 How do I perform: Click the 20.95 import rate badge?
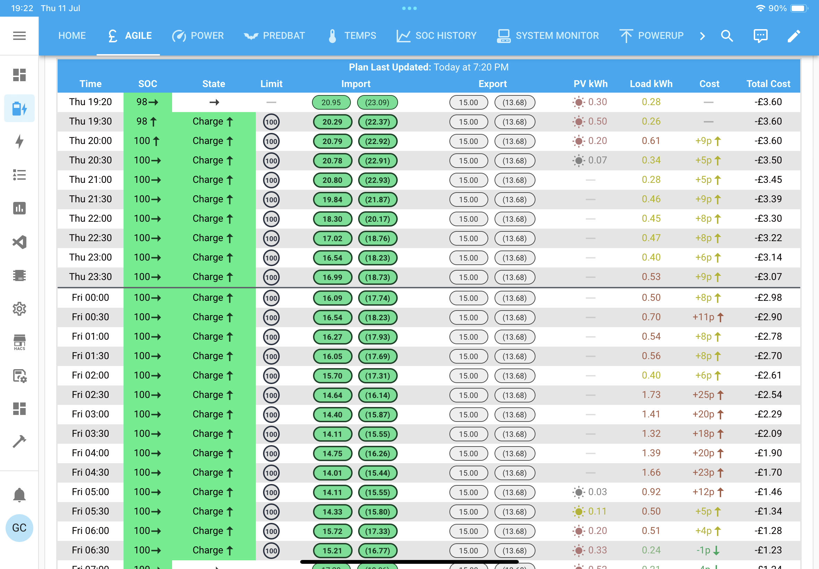click(x=331, y=102)
